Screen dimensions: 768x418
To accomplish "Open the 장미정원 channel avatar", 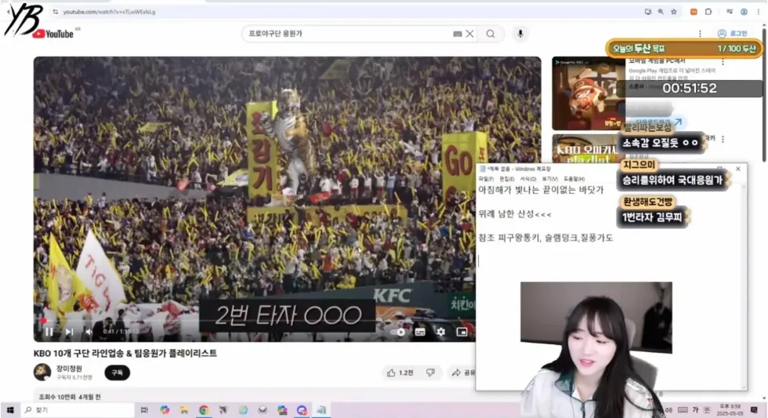I will coord(42,373).
